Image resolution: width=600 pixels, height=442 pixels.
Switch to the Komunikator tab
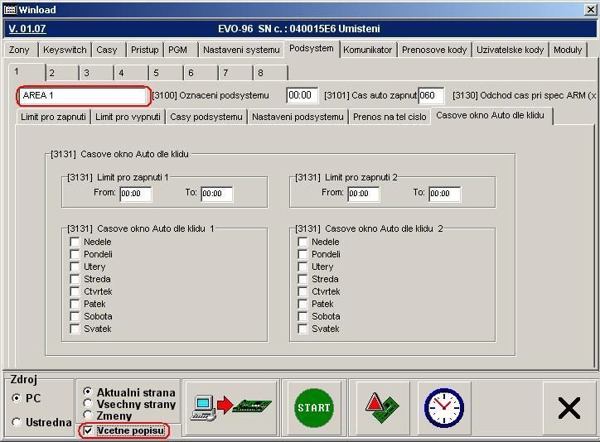click(367, 50)
